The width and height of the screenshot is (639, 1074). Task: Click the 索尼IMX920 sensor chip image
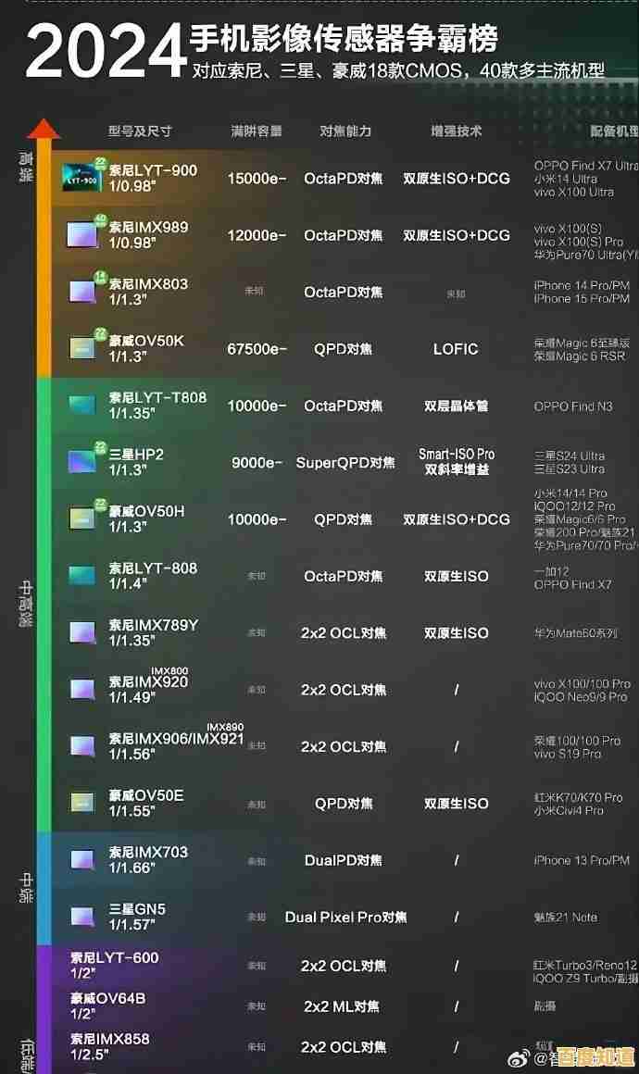coord(82,689)
